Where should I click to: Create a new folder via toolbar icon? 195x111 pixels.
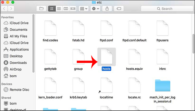41,9
